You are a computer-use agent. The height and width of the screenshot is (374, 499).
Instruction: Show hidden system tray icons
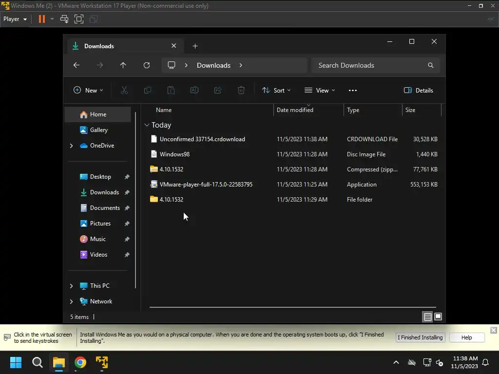pyautogui.click(x=396, y=362)
